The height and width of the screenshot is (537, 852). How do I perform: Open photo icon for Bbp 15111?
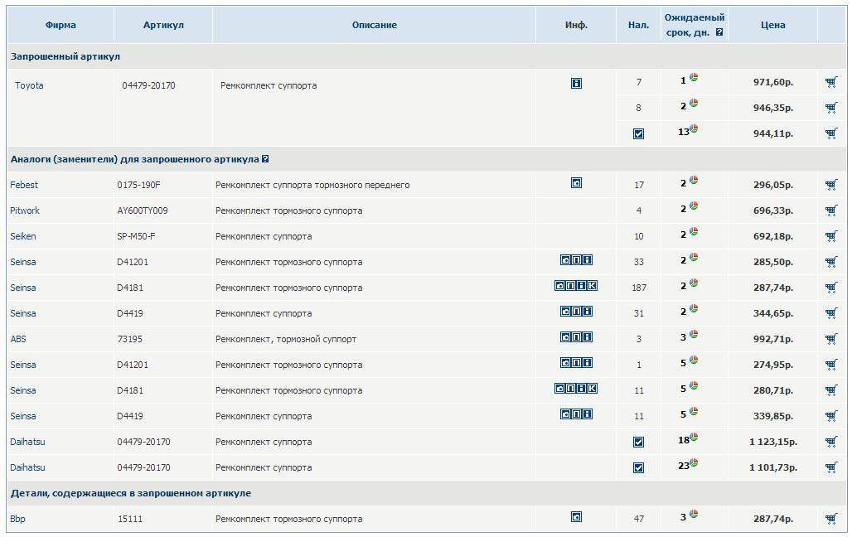pos(576,517)
